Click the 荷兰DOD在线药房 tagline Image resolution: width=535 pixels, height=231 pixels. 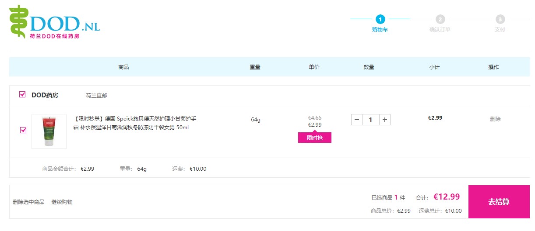pyautogui.click(x=54, y=36)
